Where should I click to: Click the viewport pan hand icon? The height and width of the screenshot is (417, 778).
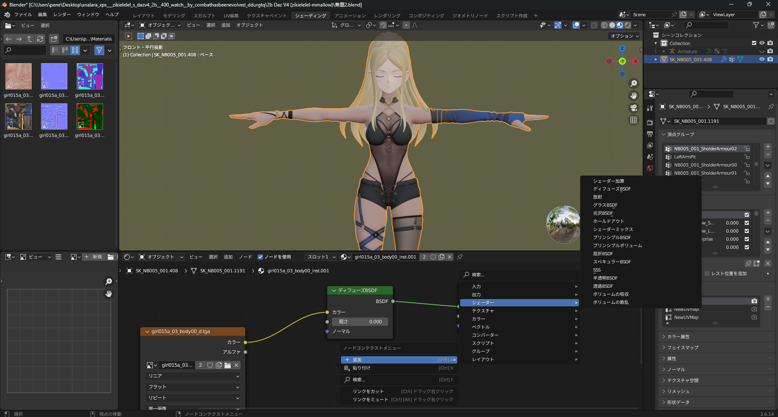tap(634, 96)
